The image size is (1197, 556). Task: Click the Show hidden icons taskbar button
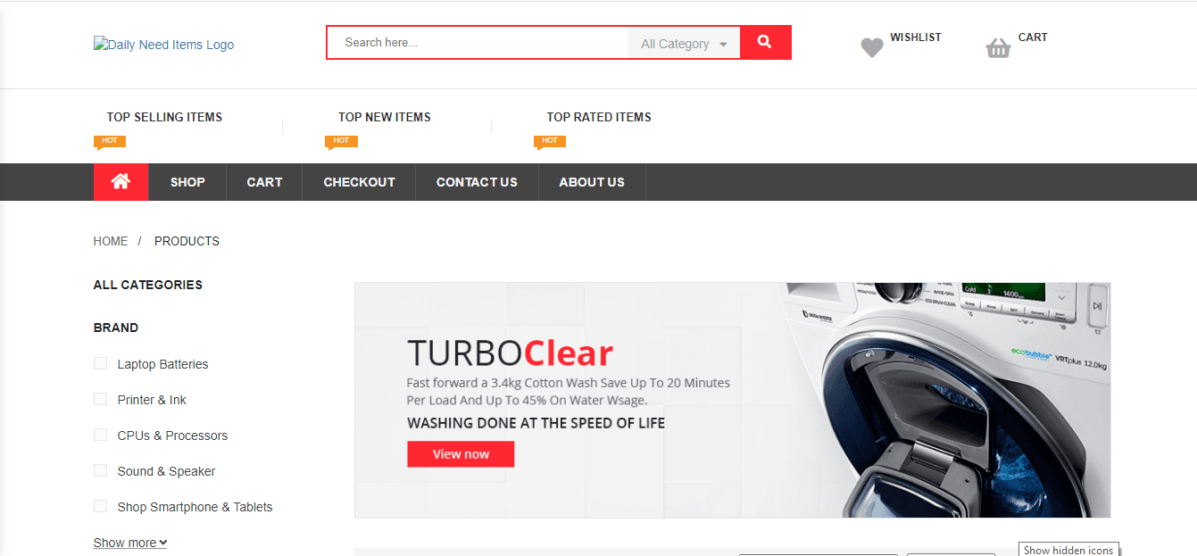(x=1068, y=549)
